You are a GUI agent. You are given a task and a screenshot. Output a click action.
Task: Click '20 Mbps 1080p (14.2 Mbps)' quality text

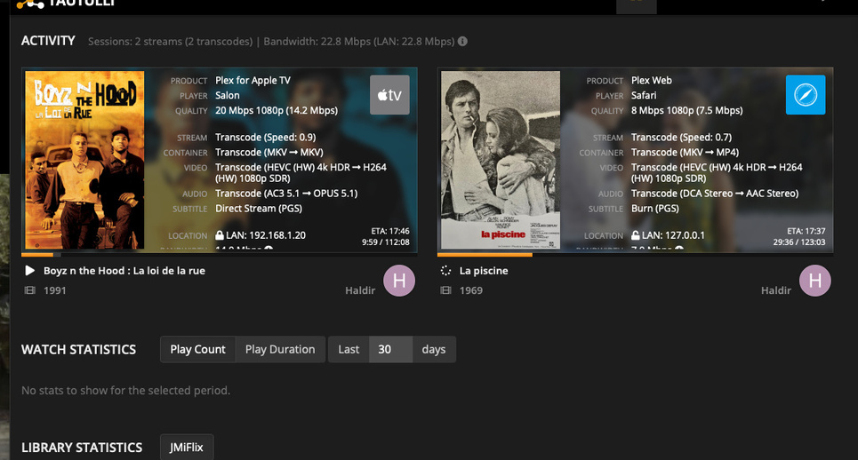coord(277,110)
